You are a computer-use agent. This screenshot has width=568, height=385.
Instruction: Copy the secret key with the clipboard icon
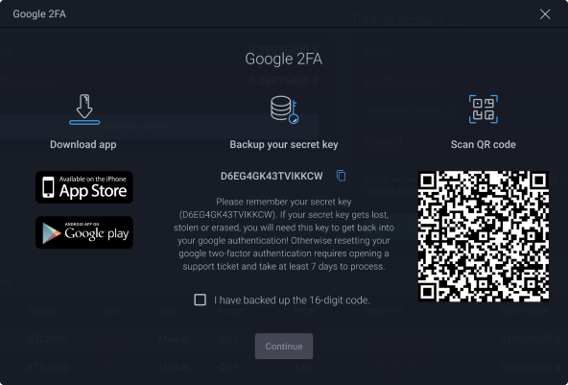pyautogui.click(x=341, y=176)
